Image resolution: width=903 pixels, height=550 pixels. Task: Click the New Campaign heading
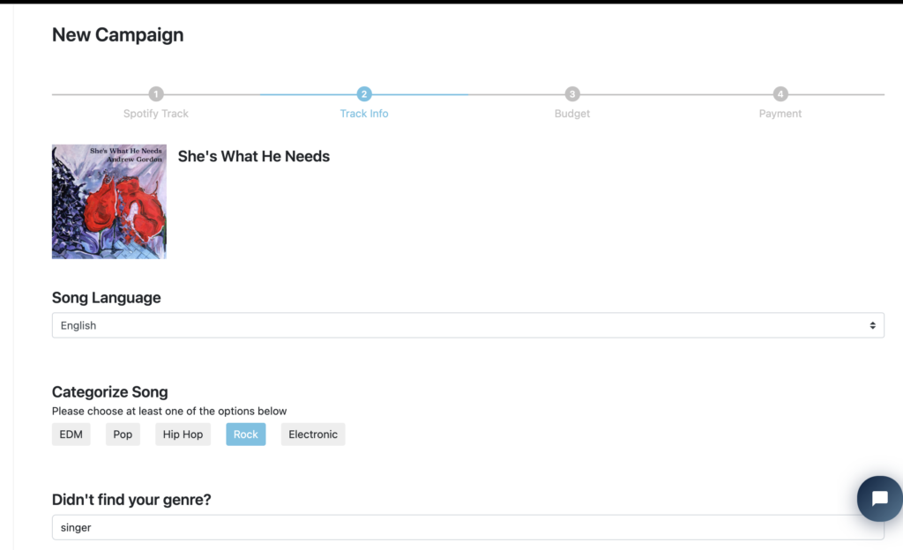(118, 34)
